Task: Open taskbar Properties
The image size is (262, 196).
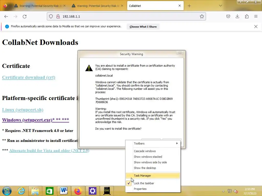Action: point(153,189)
